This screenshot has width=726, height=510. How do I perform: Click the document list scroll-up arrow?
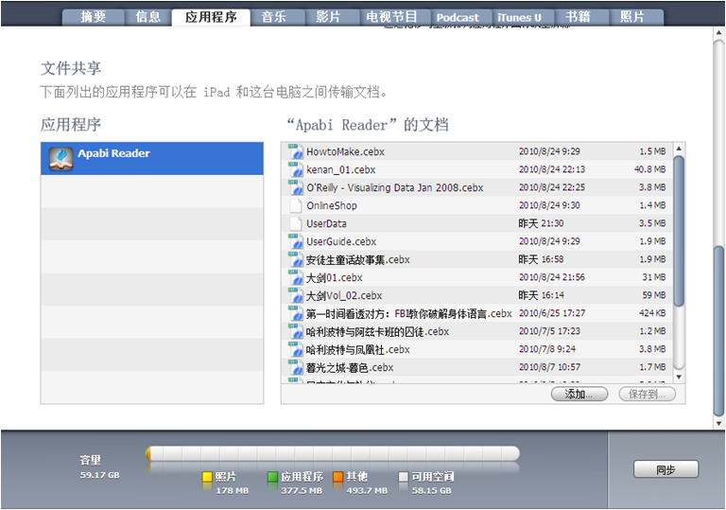pyautogui.click(x=679, y=149)
